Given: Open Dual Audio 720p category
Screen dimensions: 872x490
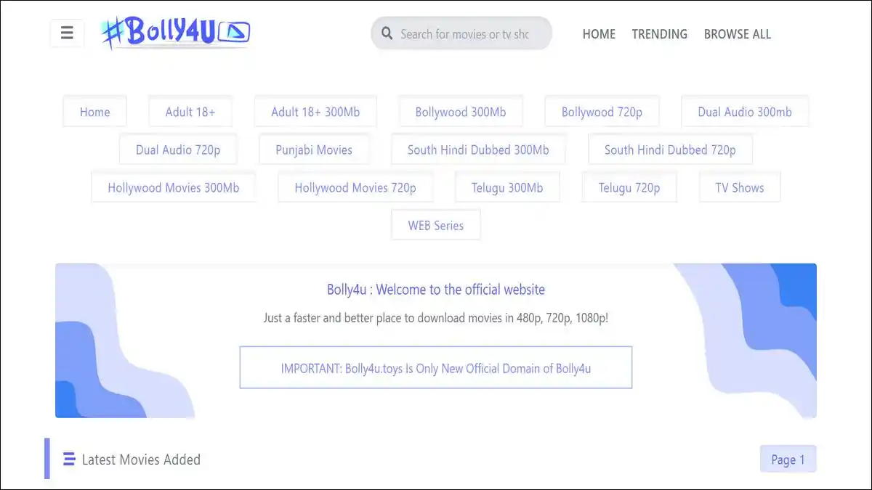Looking at the screenshot, I should point(178,150).
